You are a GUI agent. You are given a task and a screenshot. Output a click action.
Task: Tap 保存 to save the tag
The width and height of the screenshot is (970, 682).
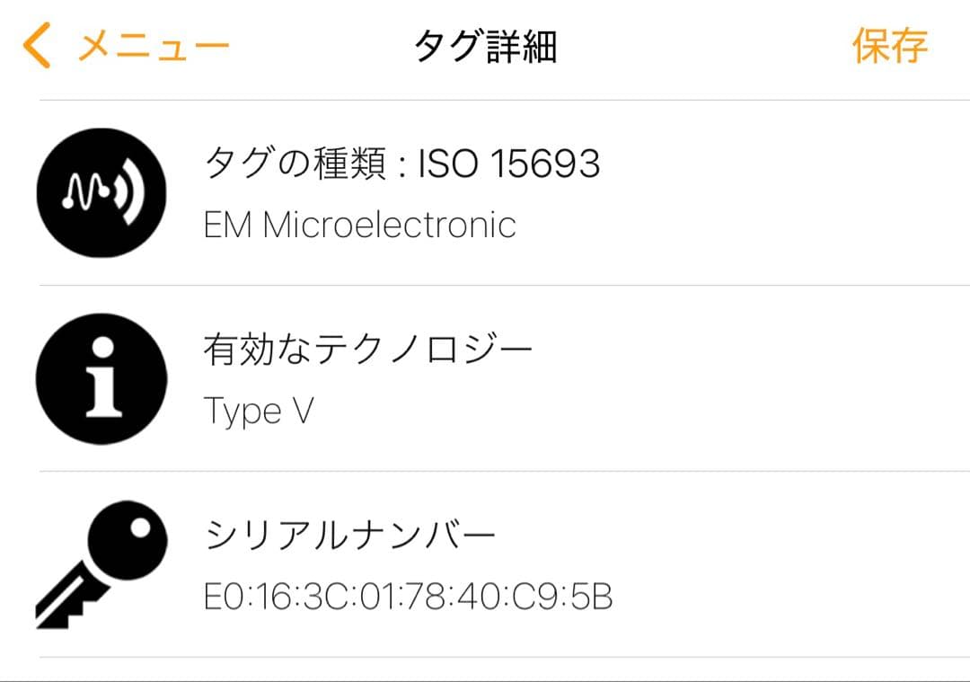(x=889, y=43)
